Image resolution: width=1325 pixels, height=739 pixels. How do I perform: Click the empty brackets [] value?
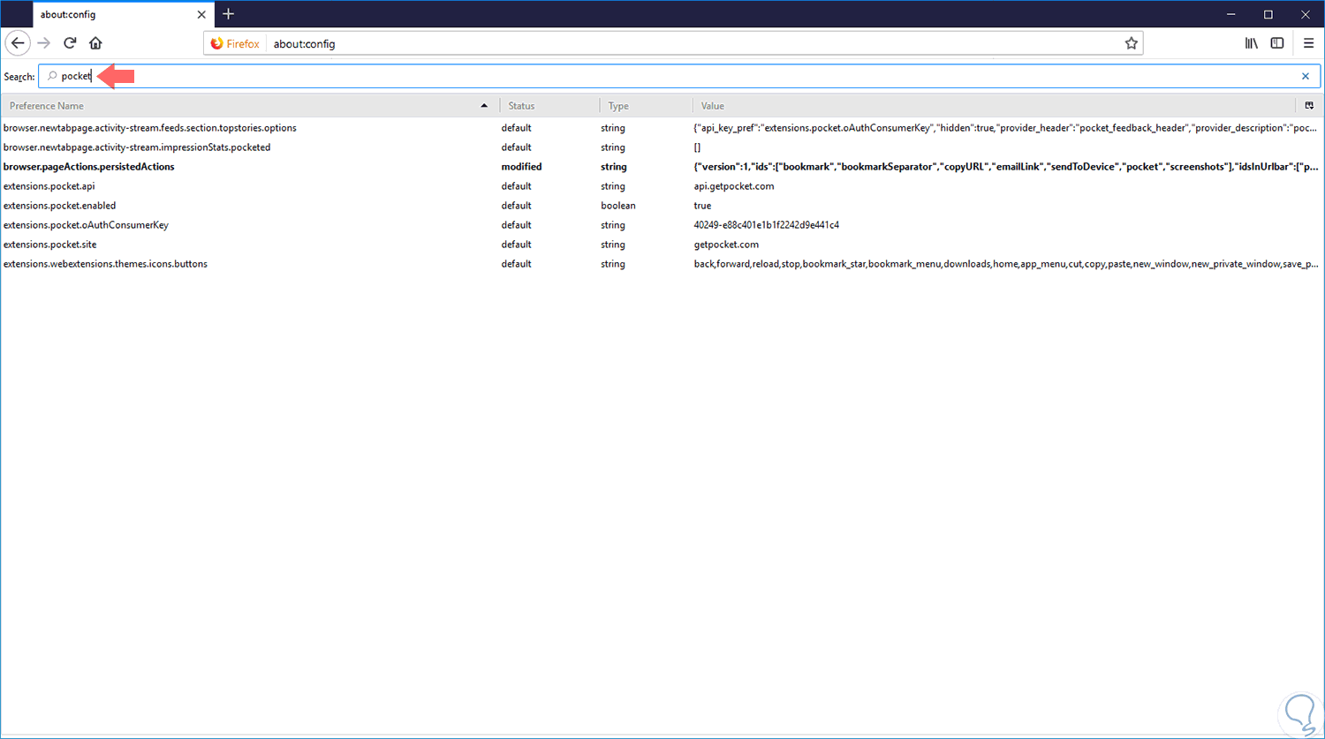click(697, 147)
